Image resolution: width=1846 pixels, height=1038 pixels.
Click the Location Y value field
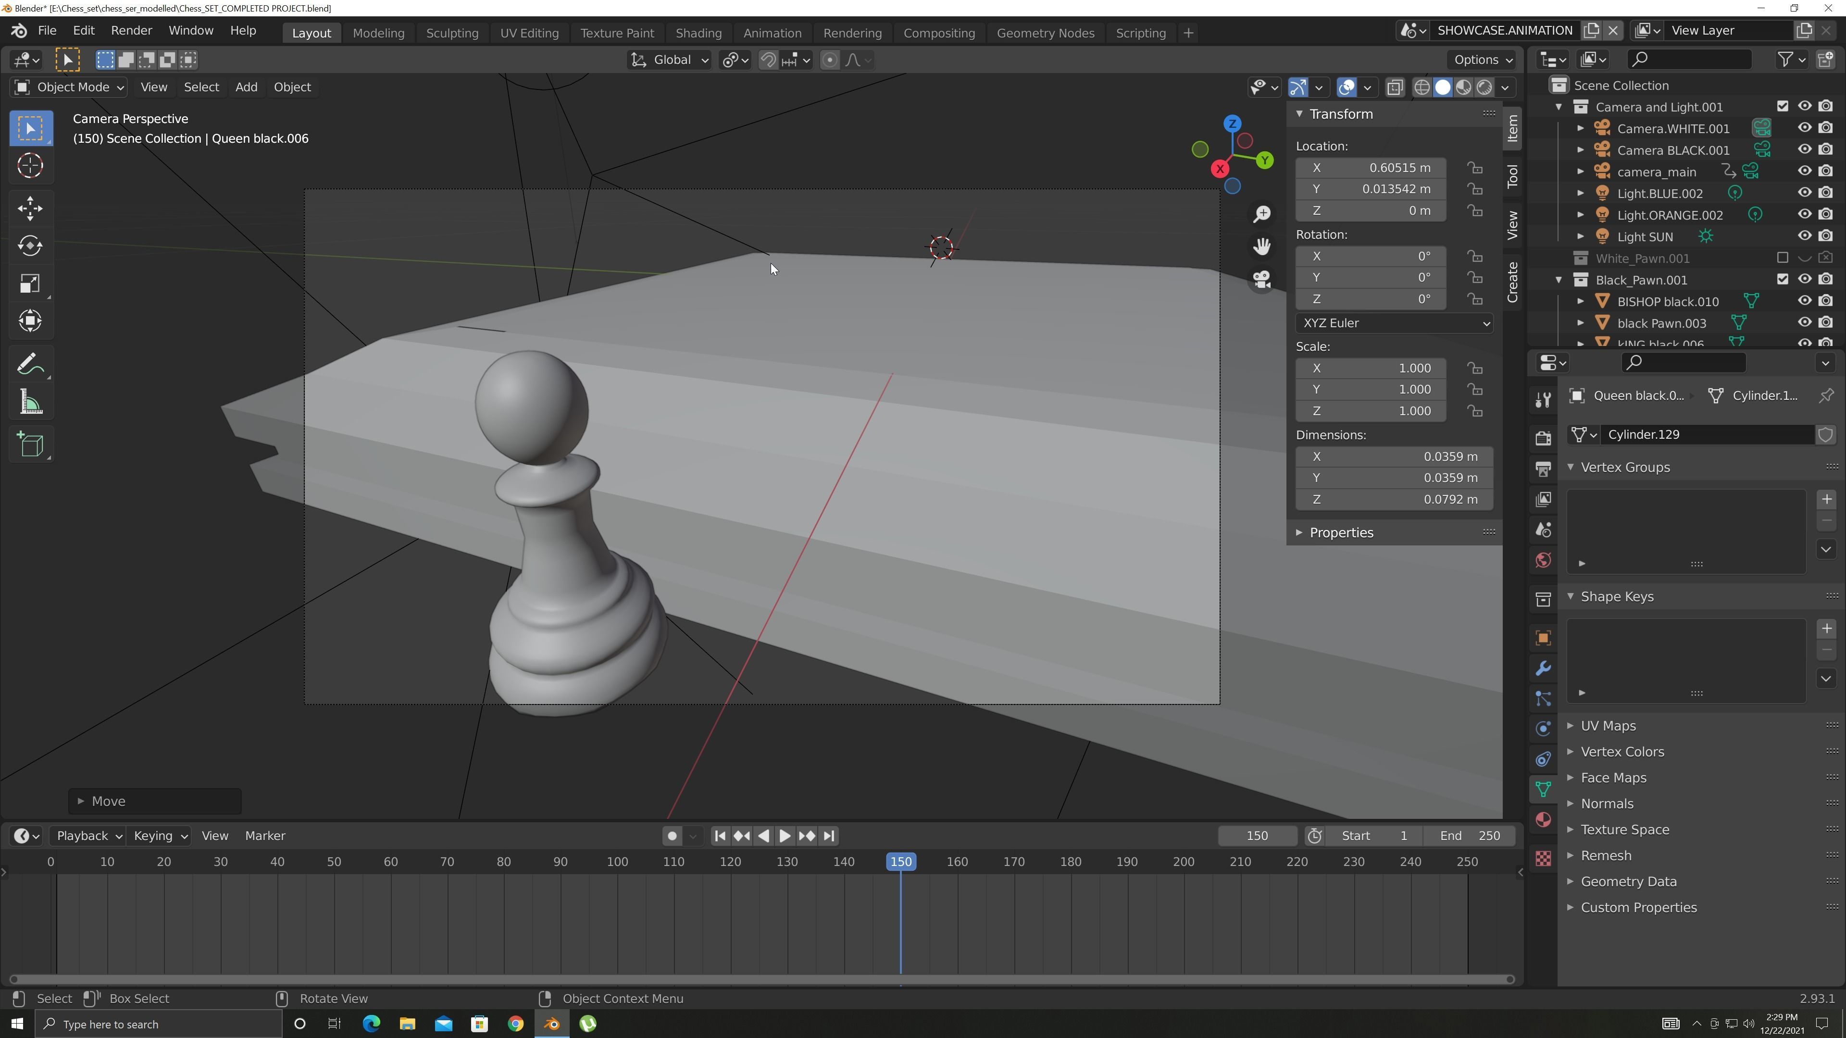pyautogui.click(x=1370, y=189)
